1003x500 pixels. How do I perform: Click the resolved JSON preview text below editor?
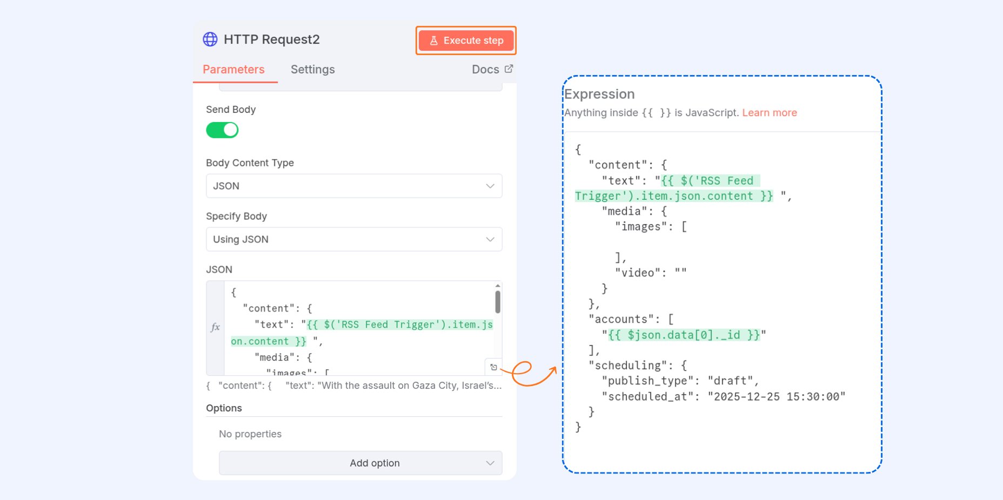coord(354,386)
